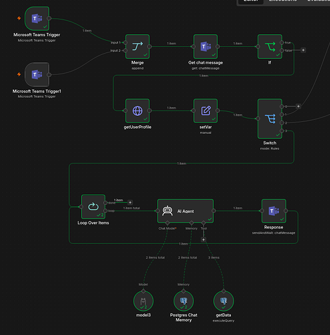The height and width of the screenshot is (335, 330).
Task: Click the Switch output 2 handle
Action: 282,123
